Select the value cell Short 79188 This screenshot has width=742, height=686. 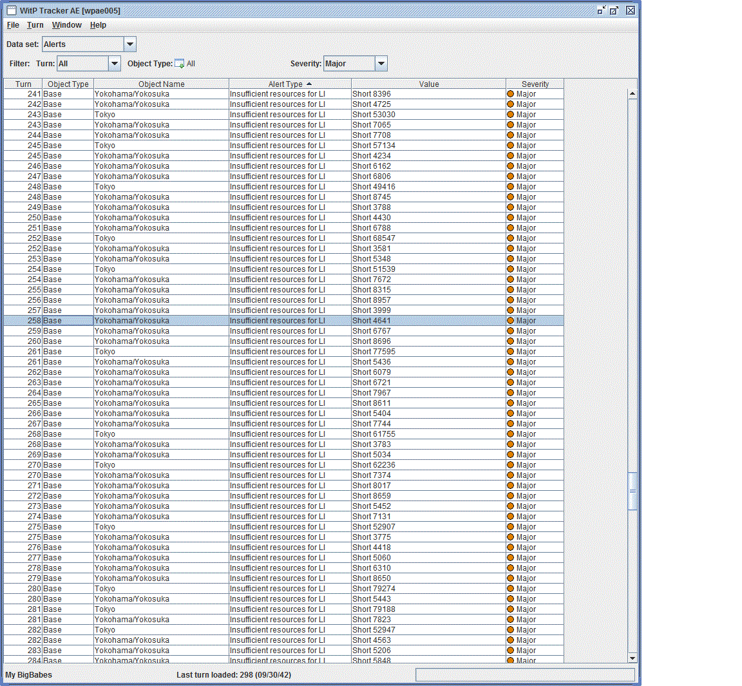point(429,609)
